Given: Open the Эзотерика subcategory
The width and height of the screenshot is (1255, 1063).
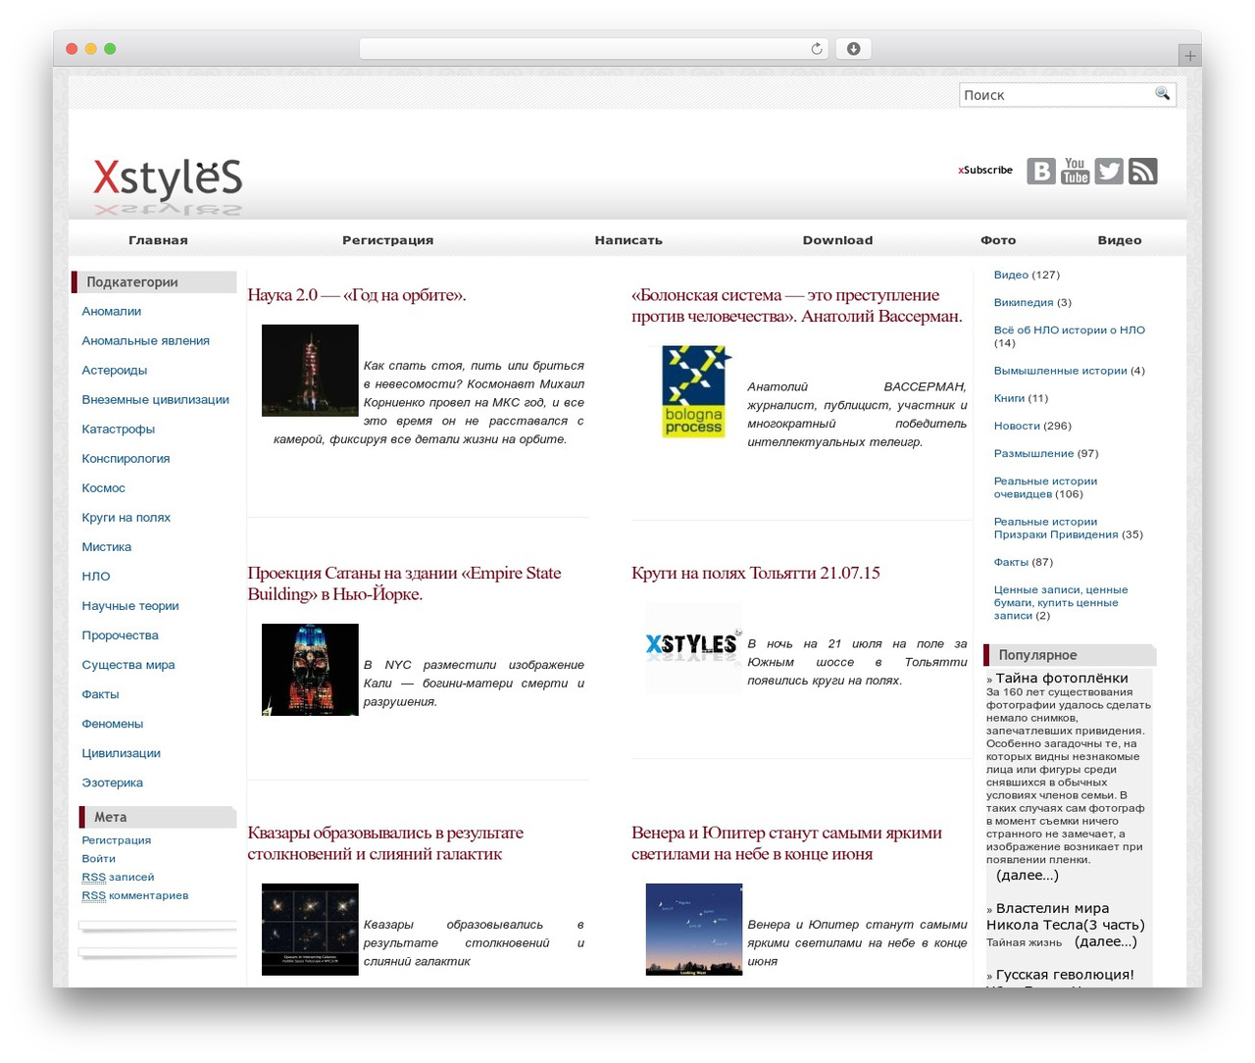Looking at the screenshot, I should 113,783.
